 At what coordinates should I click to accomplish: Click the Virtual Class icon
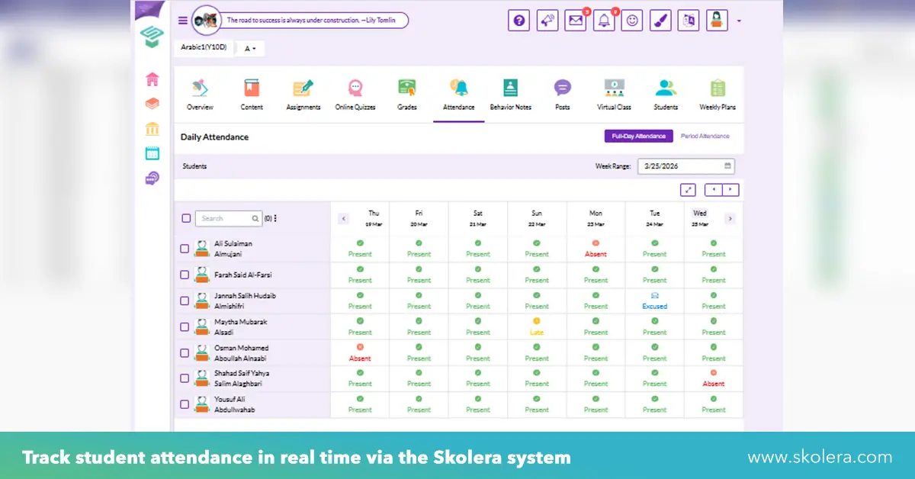(x=614, y=88)
